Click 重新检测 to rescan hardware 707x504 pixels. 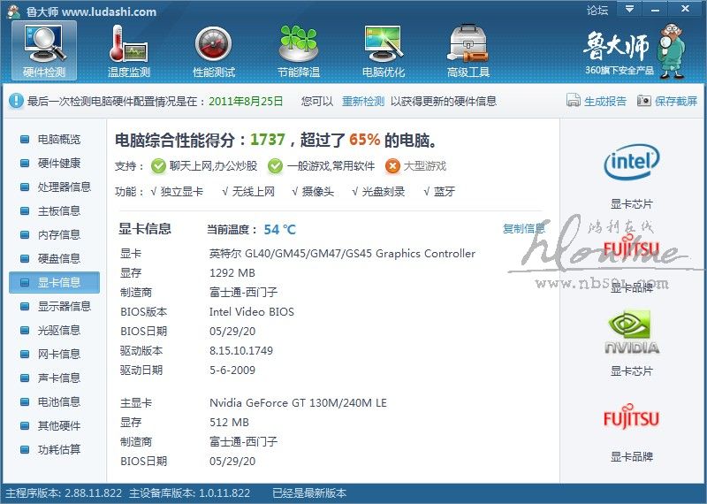[363, 101]
